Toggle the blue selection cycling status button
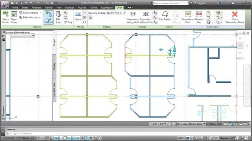 [x=87, y=138]
